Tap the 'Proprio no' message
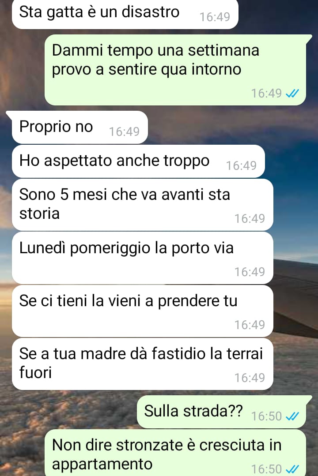Viewport: 318px width, 476px height. 79,127
